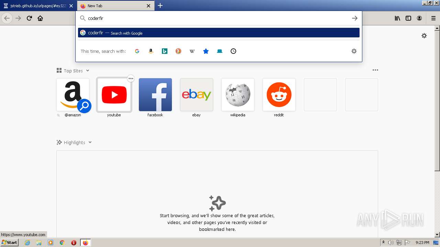
Task: Open the Windows Start button
Action: (9, 242)
